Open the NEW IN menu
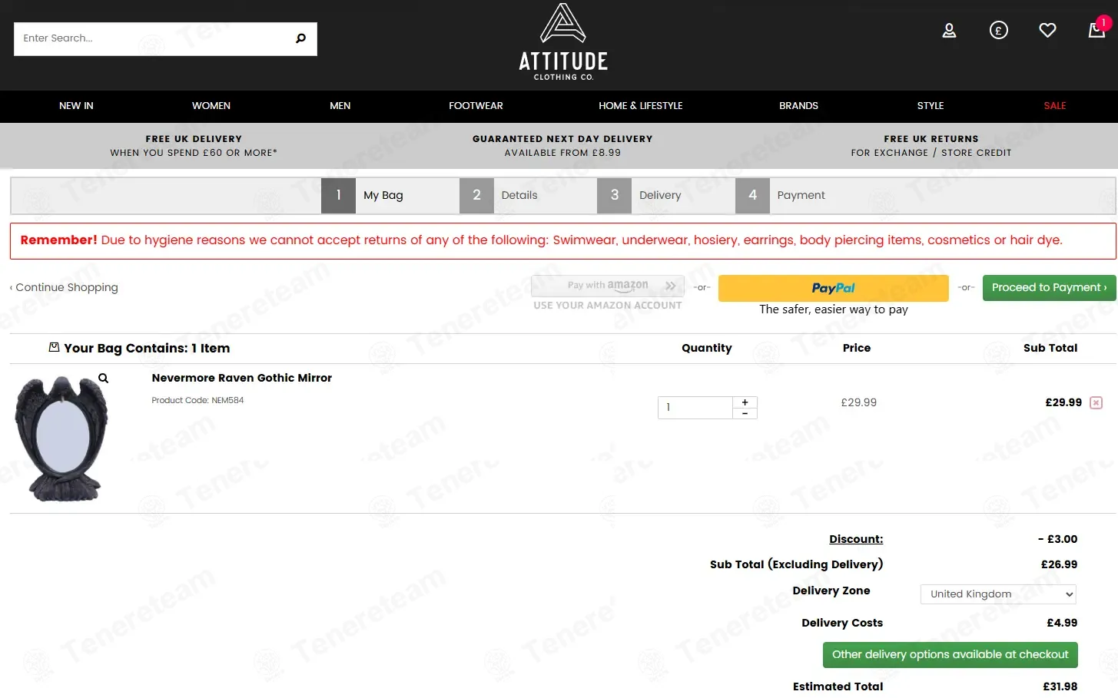1118x698 pixels. coord(76,106)
